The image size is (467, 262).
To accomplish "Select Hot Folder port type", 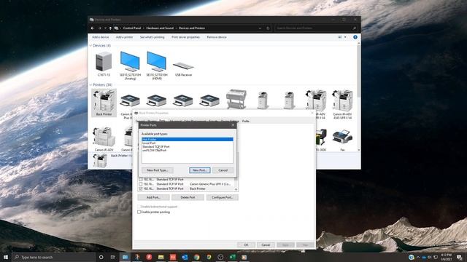I will pyautogui.click(x=188, y=139).
